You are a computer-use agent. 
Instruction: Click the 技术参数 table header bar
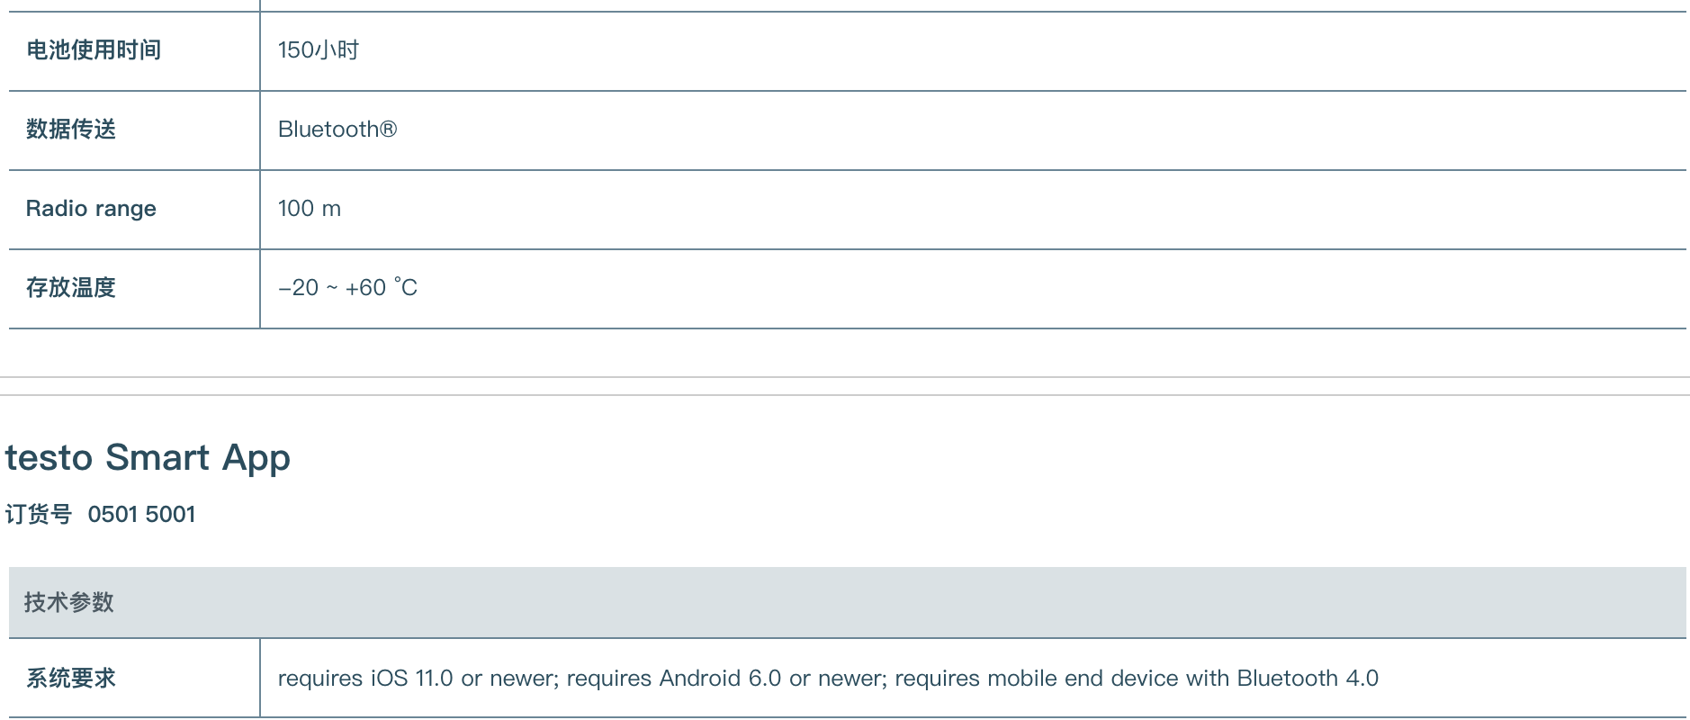[846, 602]
